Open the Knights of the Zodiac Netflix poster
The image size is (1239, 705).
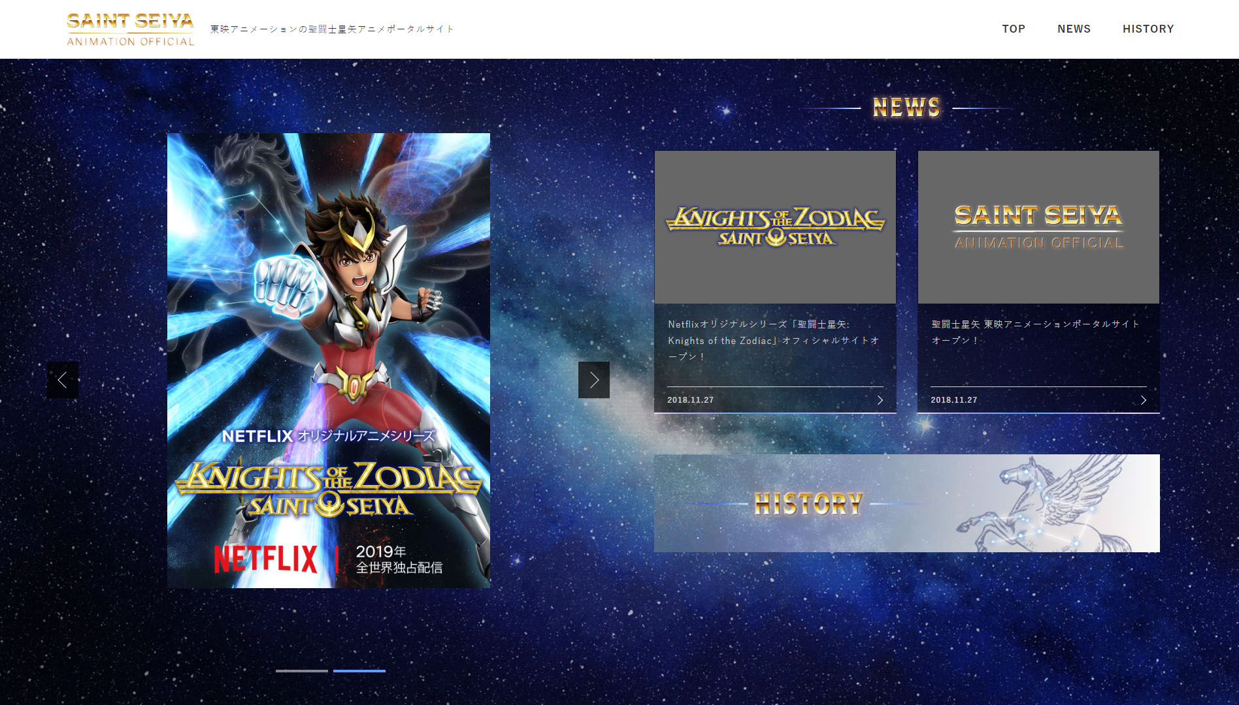coord(329,360)
